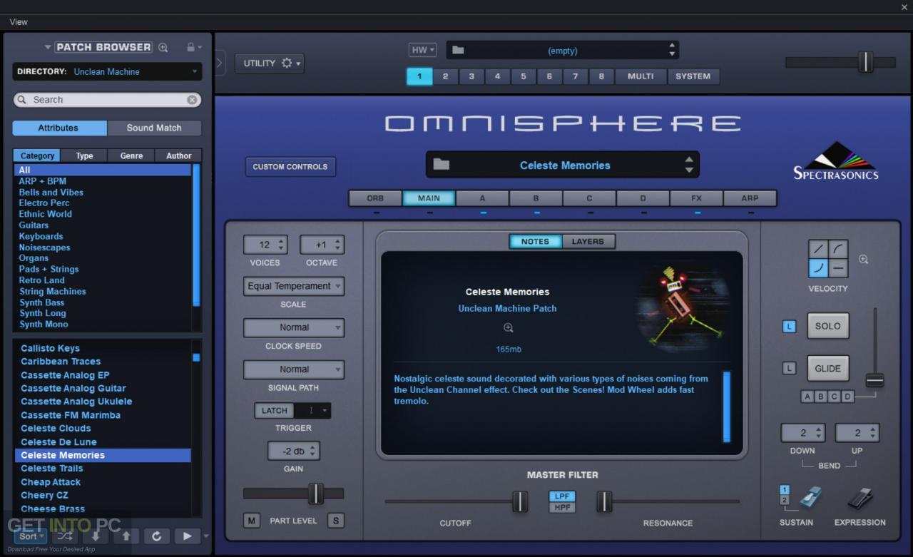Viewport: 913px width, 557px height.
Task: Solo the part with S button
Action: 335,521
